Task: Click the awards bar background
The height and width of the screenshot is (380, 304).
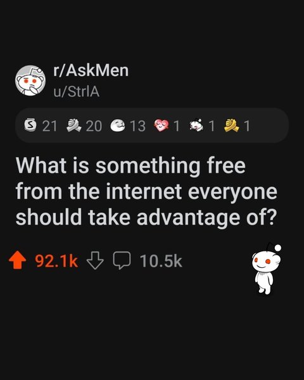Action: coord(152,125)
